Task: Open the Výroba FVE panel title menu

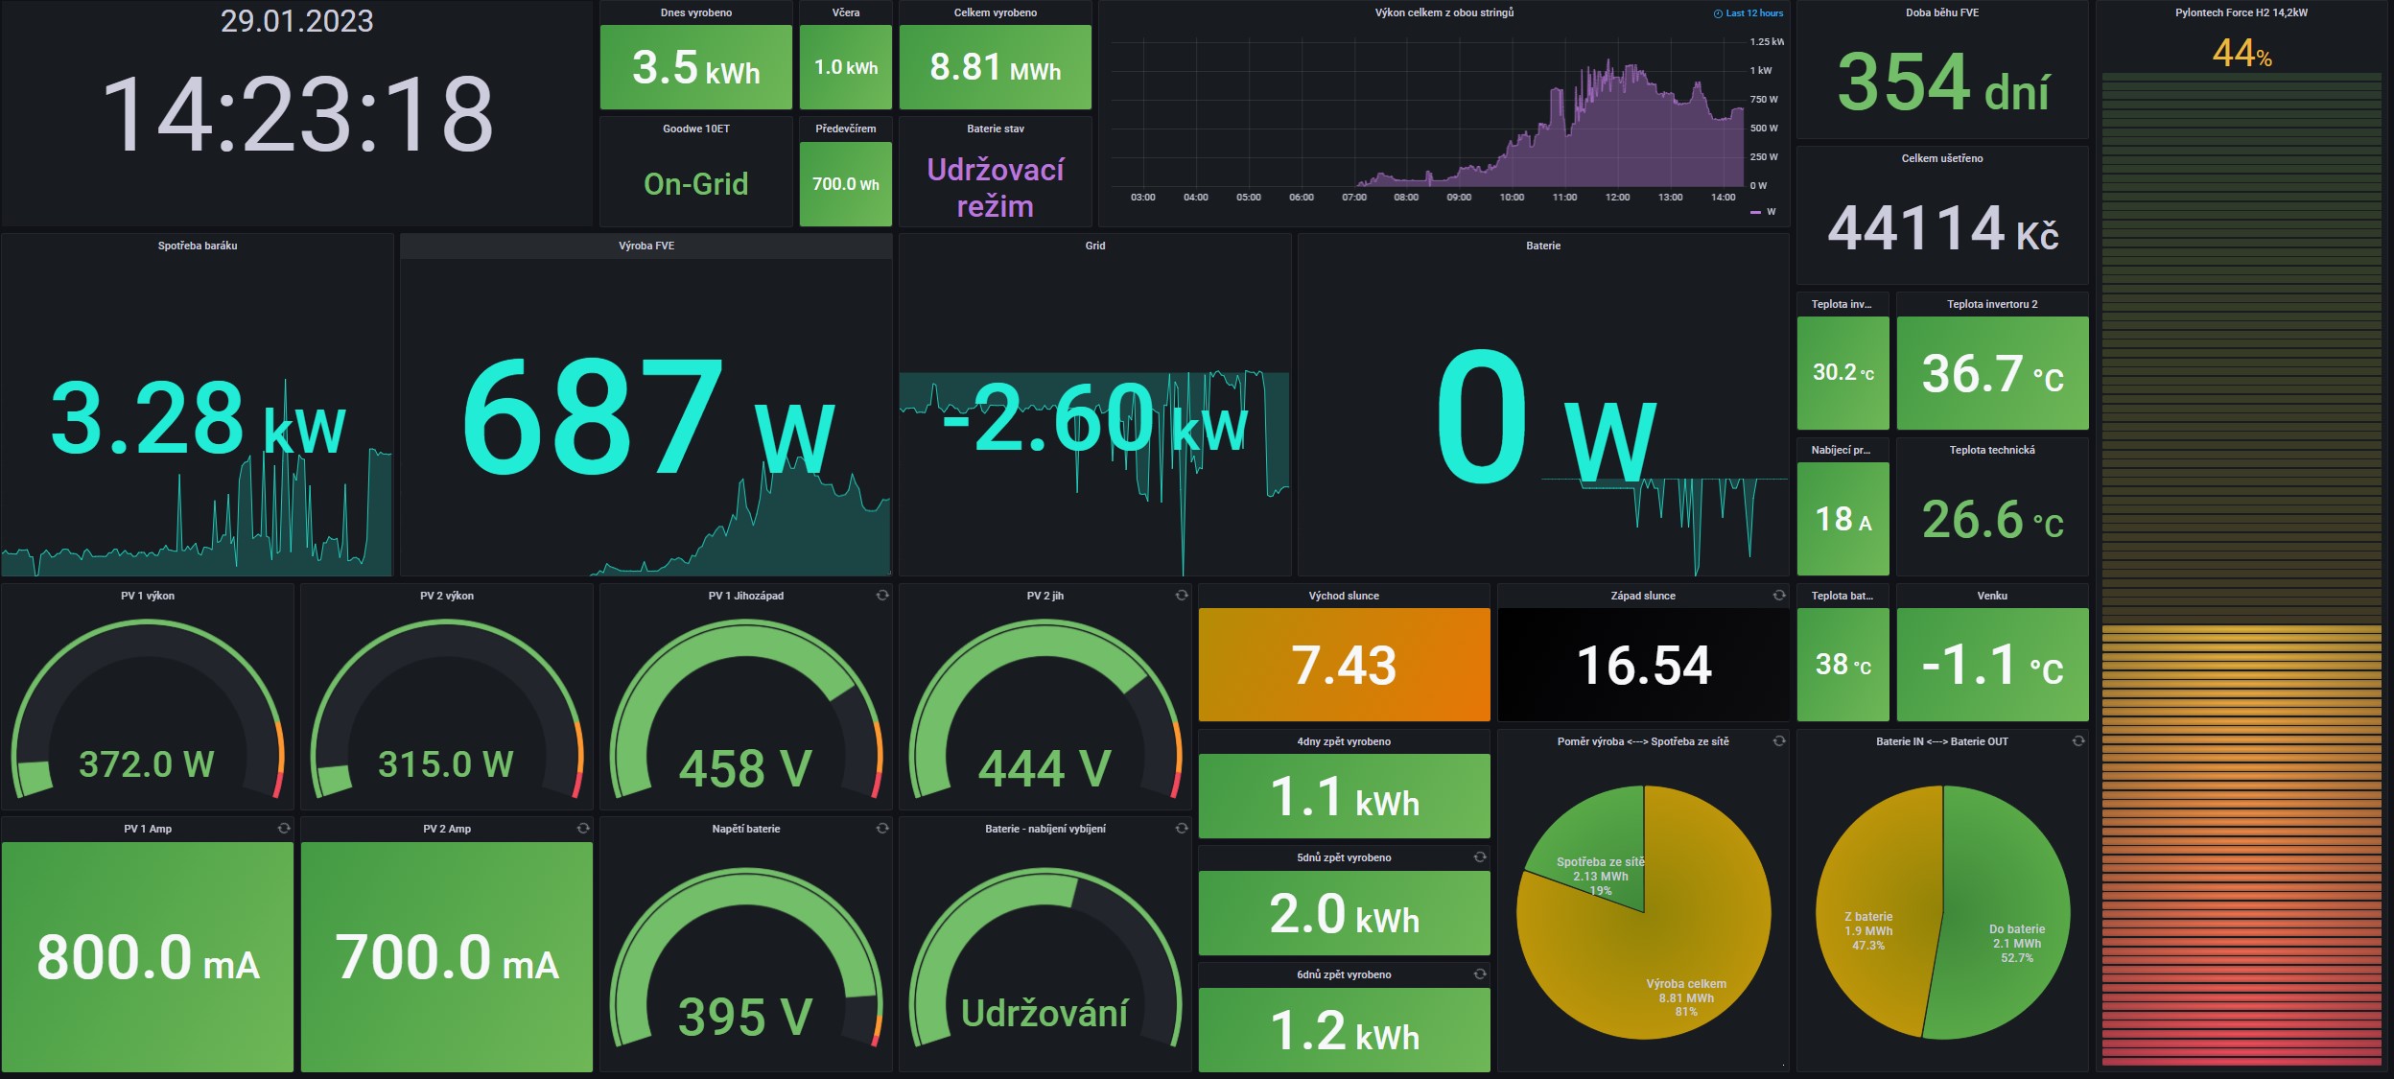Action: pos(645,246)
